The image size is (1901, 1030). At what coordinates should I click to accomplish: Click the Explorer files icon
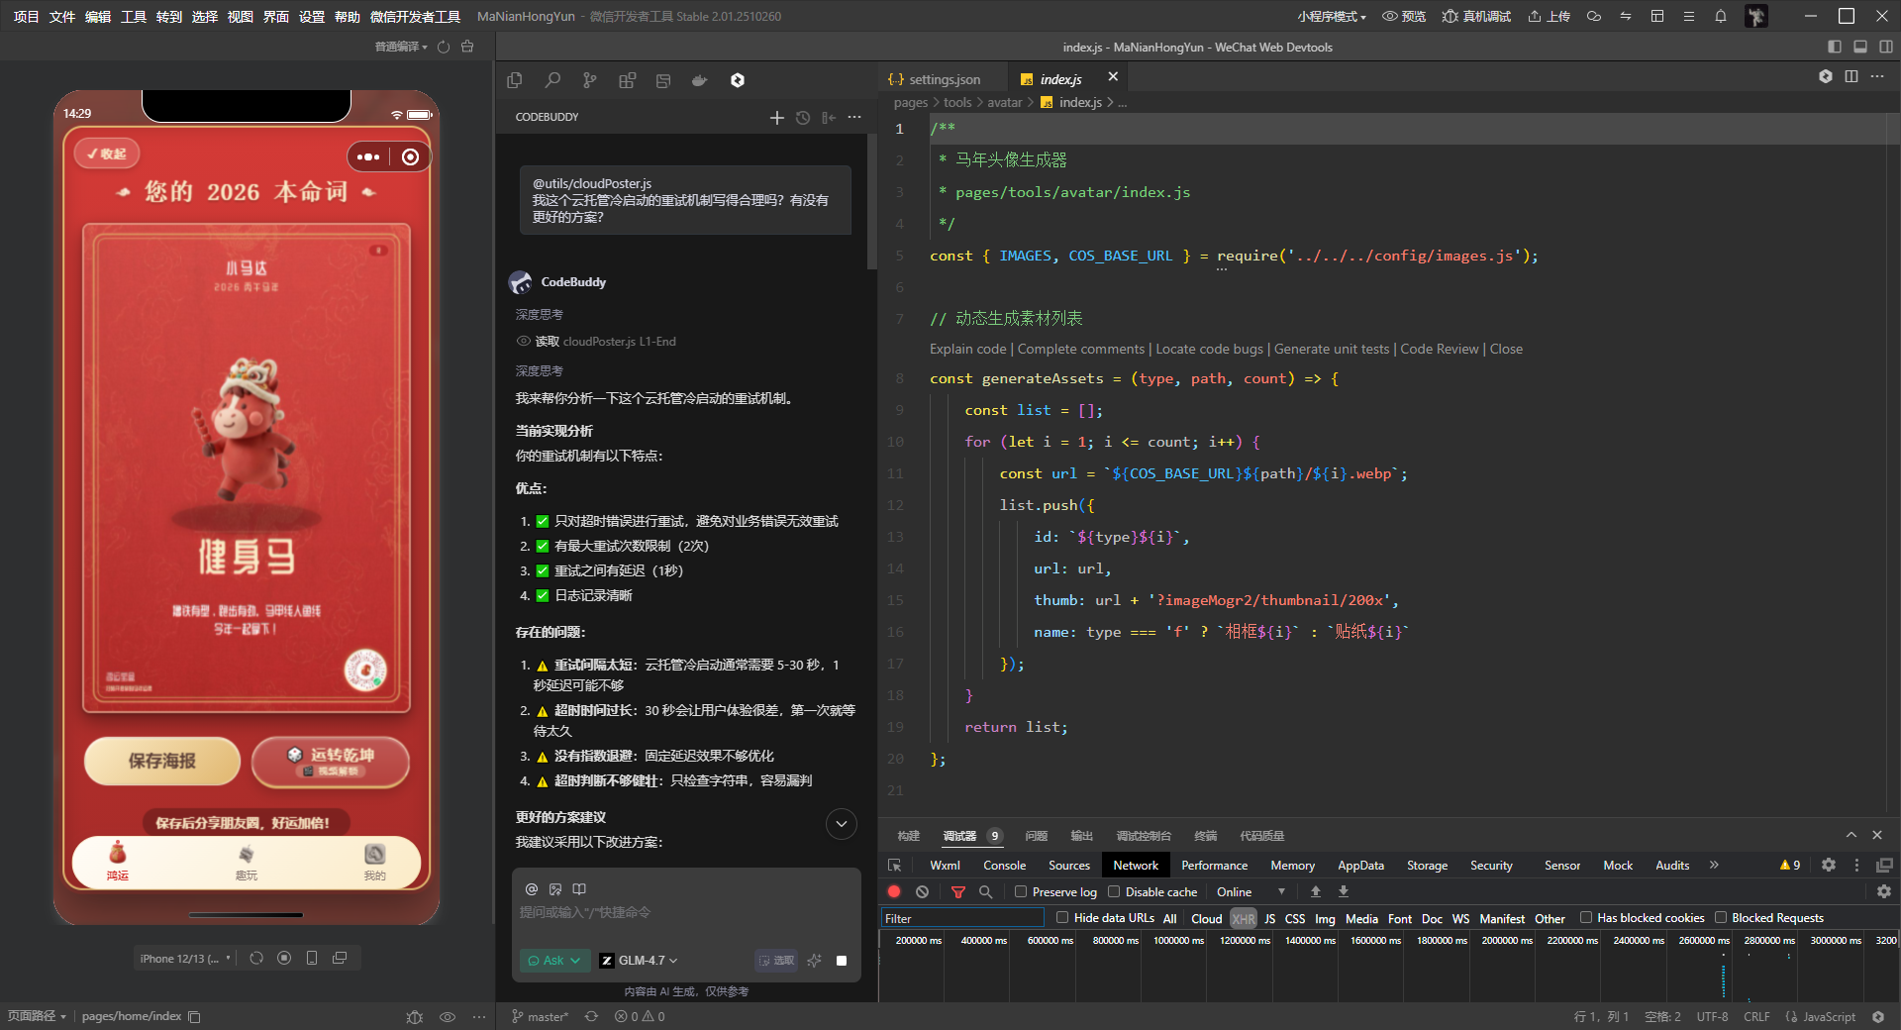pyautogui.click(x=515, y=80)
